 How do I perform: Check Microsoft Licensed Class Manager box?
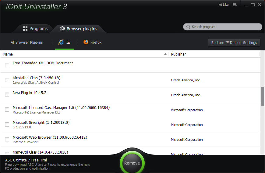pyautogui.click(x=7, y=110)
